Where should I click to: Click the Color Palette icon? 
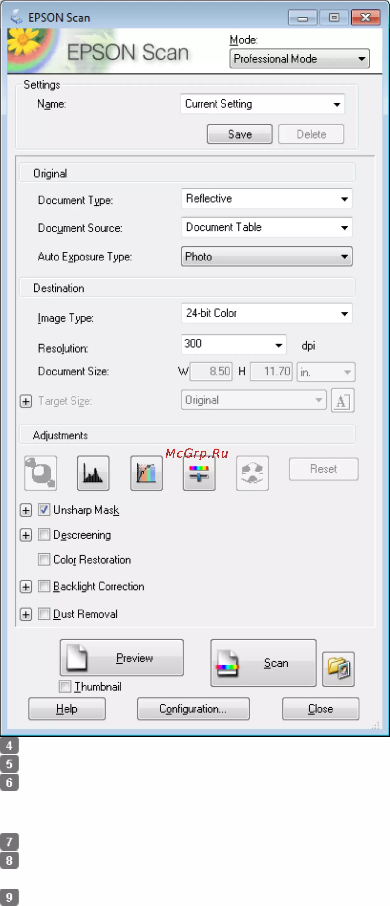pyautogui.click(x=252, y=473)
